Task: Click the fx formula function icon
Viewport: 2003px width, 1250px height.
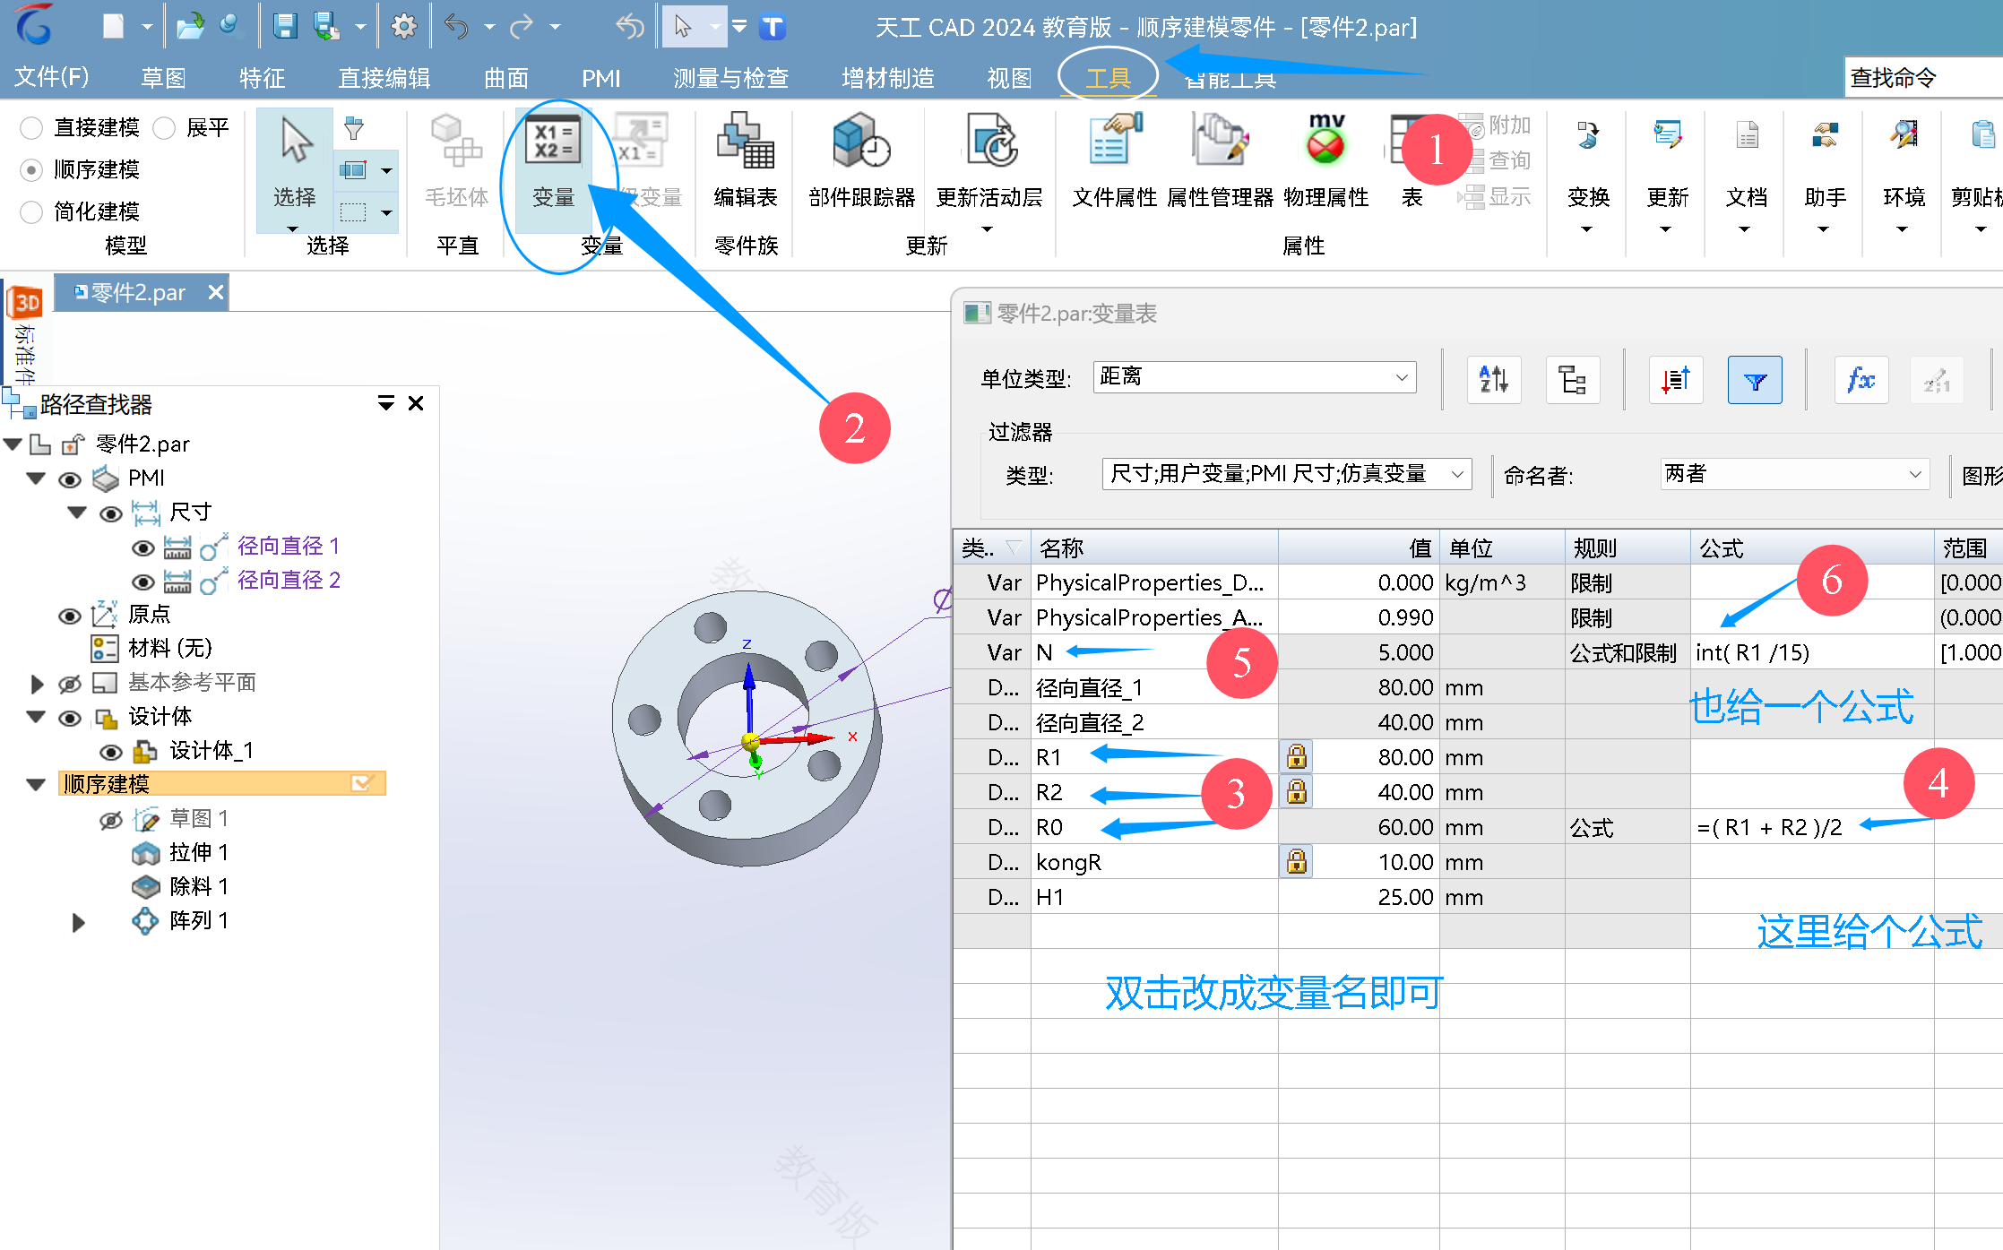Action: point(1861,380)
